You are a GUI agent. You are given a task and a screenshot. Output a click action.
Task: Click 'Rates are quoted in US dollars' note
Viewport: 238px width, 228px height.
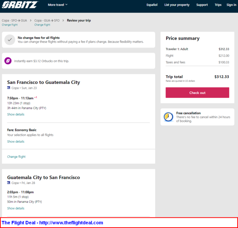(x=180, y=81)
